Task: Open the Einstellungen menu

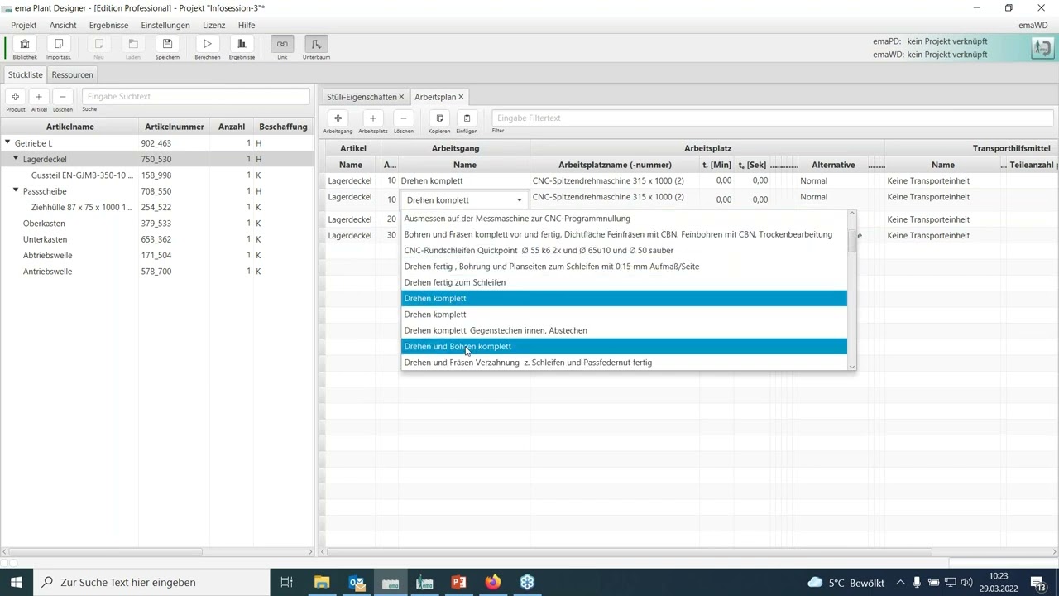Action: pos(165,25)
